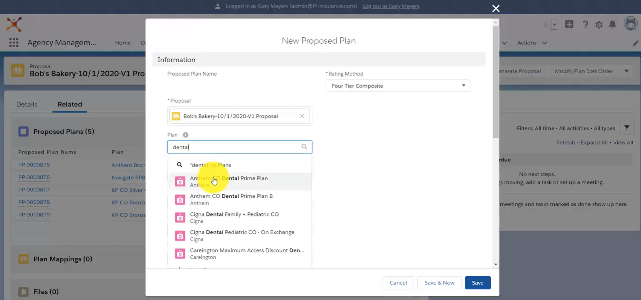641x300 pixels.
Task: Click the Plan field info icon
Action: [185, 135]
